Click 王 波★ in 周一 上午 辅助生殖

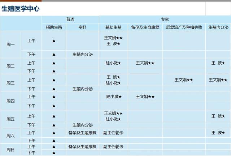pyautogui.click(x=113, y=44)
